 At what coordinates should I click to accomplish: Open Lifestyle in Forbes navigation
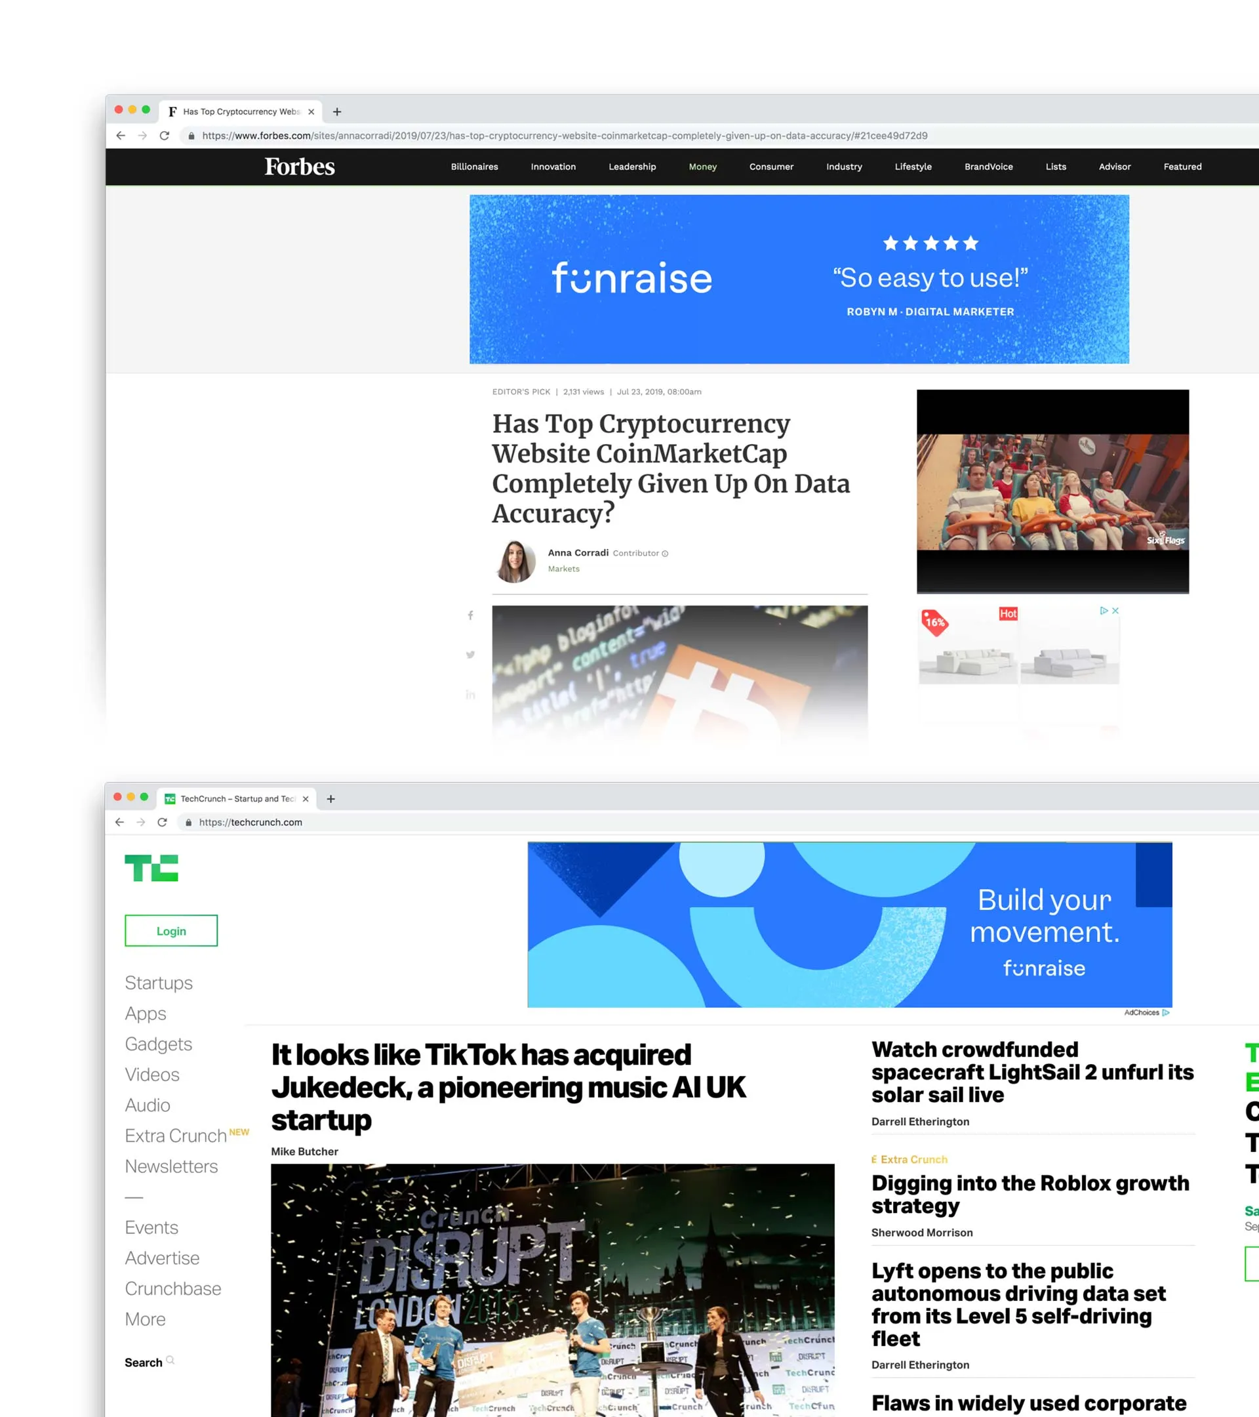coord(913,167)
